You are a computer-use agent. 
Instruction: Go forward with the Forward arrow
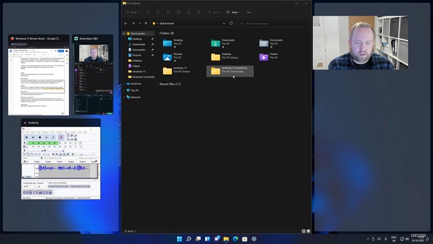pos(133,23)
